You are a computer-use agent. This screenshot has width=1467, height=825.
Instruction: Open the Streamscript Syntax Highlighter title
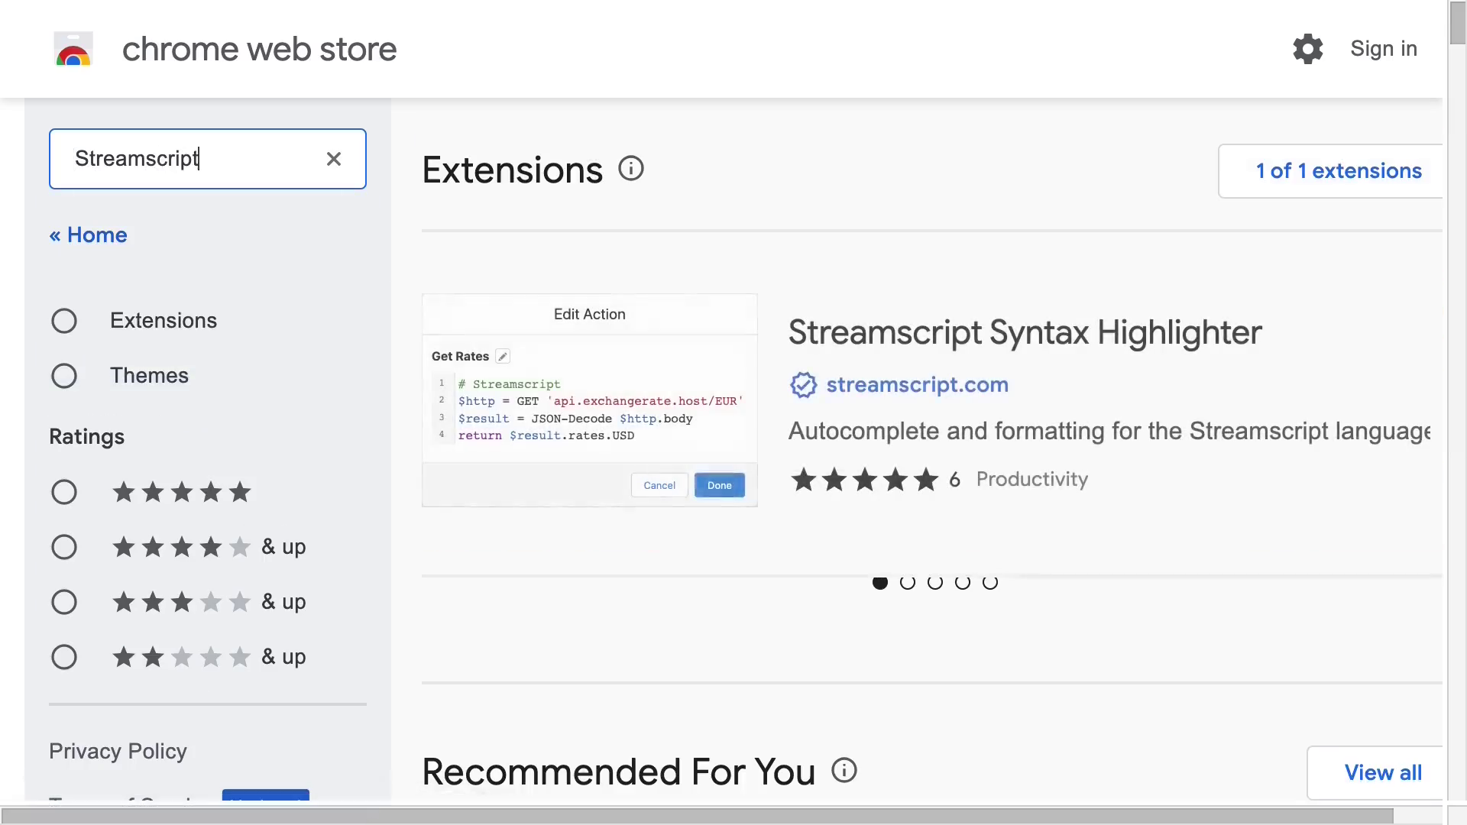click(1025, 333)
